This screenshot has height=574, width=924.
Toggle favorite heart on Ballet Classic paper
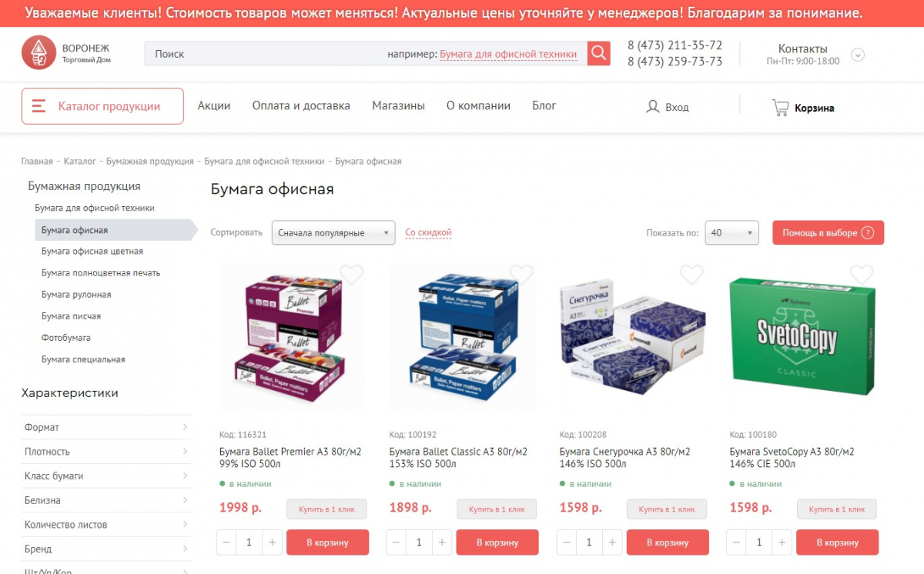[x=521, y=275]
